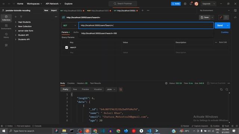Create new collection with plus icon
The width and height of the screenshot is (239, 134).
tap(16, 17)
